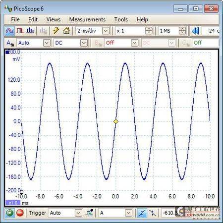Screen dimensions: 223x223
Task: Start capture with green Go button
Action: tap(9, 213)
